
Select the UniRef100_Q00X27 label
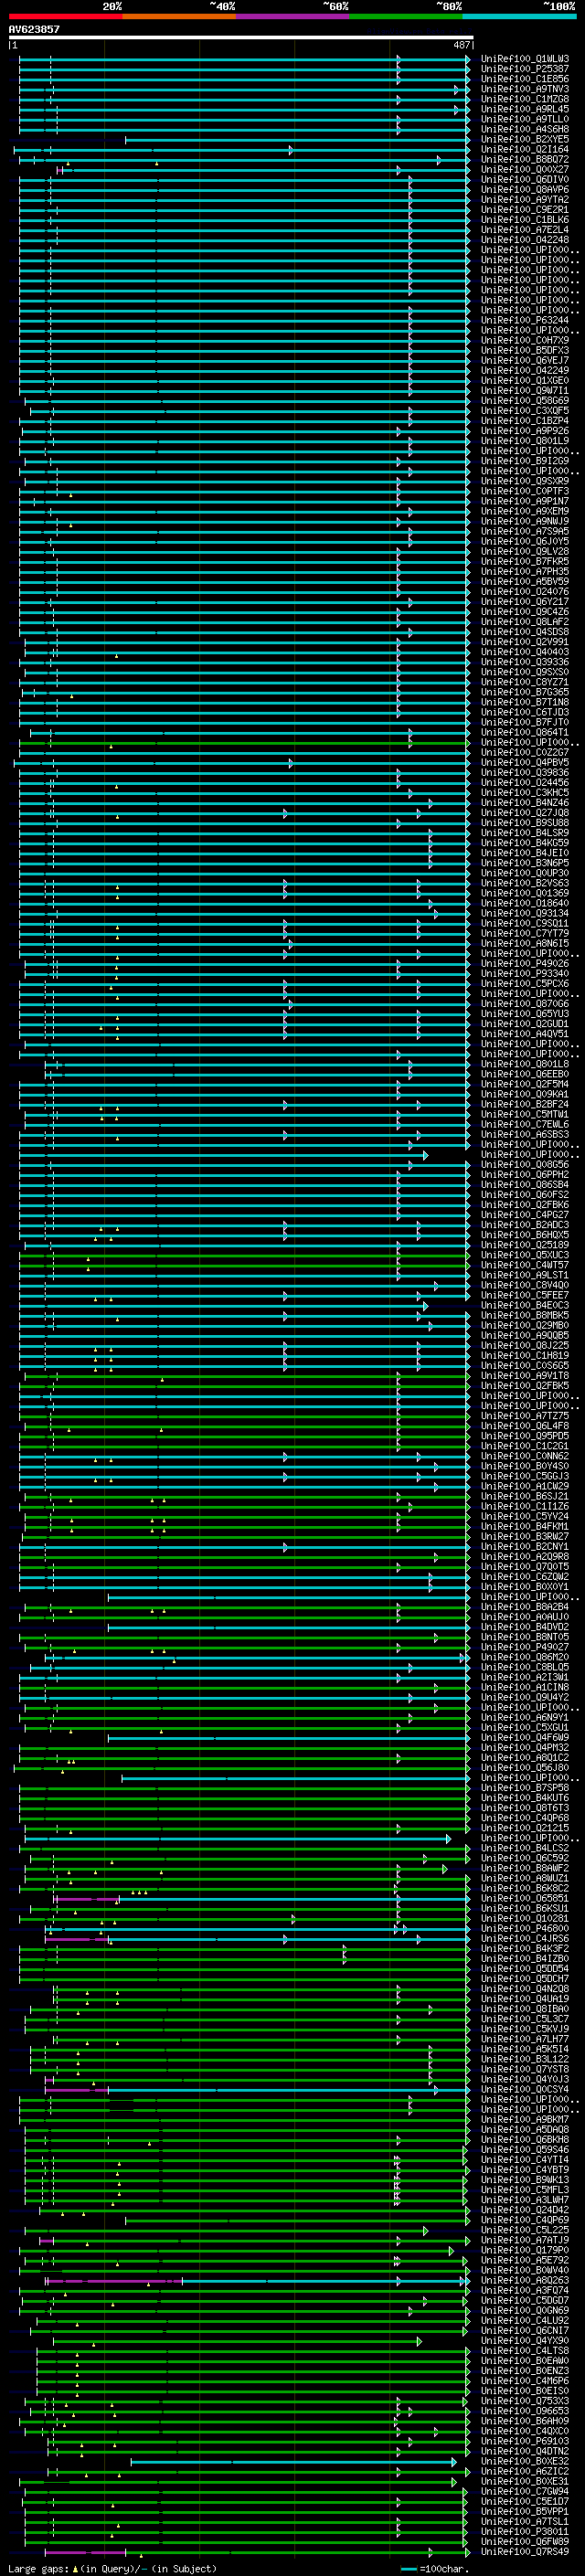[525, 169]
